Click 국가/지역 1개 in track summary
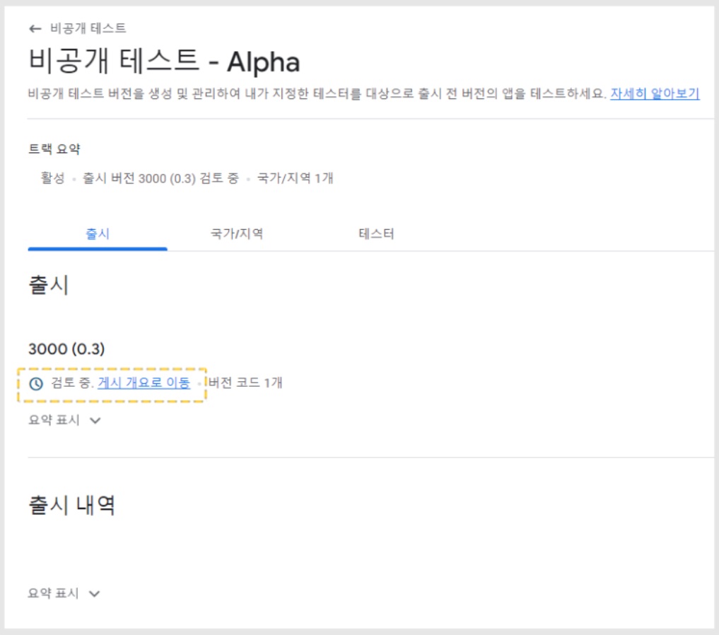The width and height of the screenshot is (719, 635). pos(295,178)
